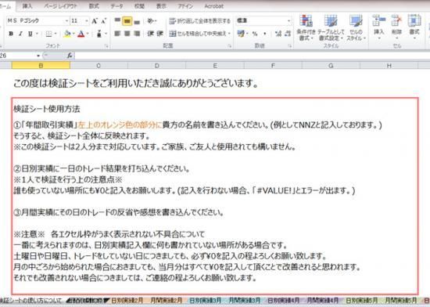Toggle Italic formatting button
This screenshot has height=307, width=430.
(20, 34)
